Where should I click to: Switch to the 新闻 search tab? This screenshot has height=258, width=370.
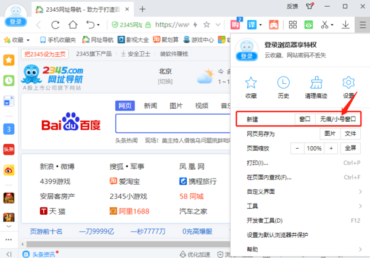point(150,106)
